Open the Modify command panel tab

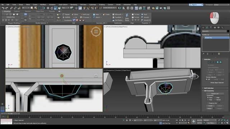click(207, 28)
